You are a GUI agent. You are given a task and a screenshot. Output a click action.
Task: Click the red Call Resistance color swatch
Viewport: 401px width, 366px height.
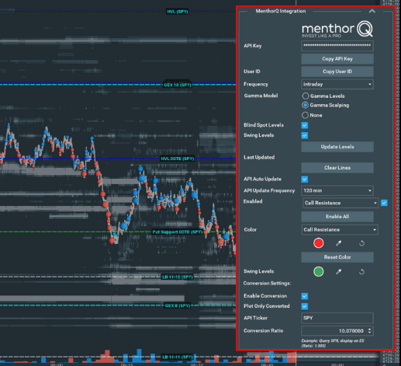click(x=318, y=243)
